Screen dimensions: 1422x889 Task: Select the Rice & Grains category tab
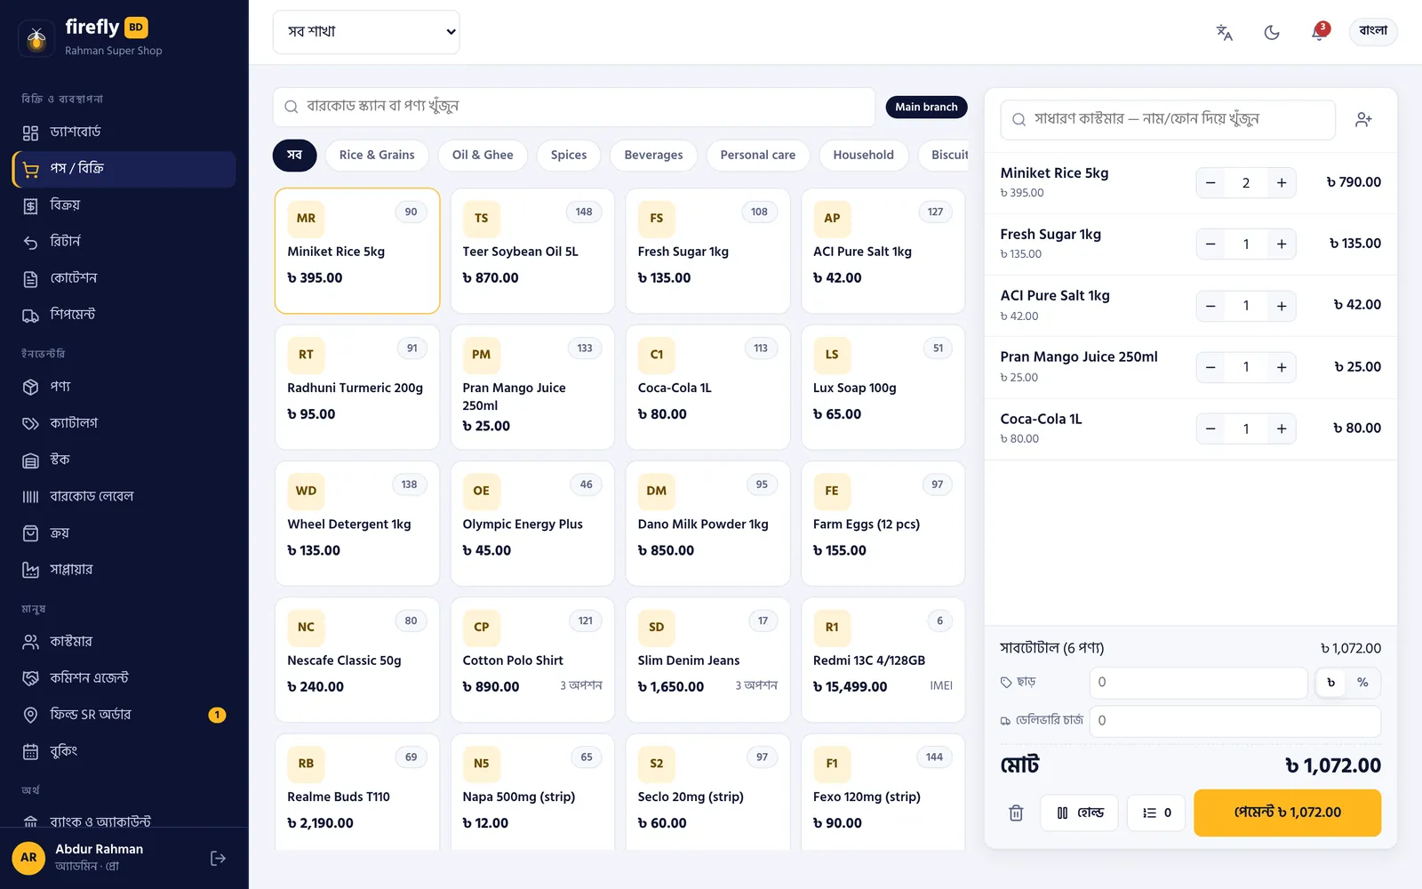(x=377, y=155)
